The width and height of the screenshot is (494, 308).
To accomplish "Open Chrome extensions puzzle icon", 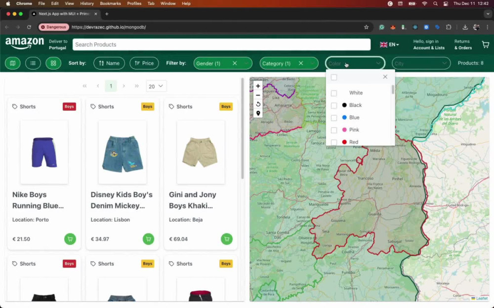I will [x=449, y=27].
